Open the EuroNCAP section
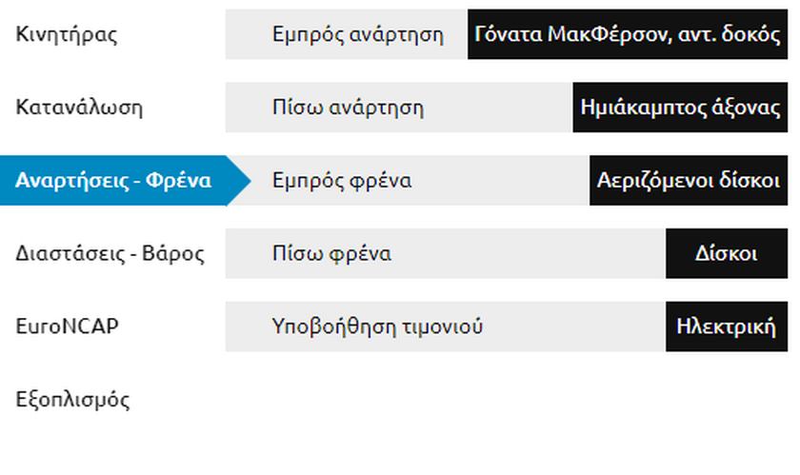Viewport: 800px width, 475px height. tap(68, 327)
